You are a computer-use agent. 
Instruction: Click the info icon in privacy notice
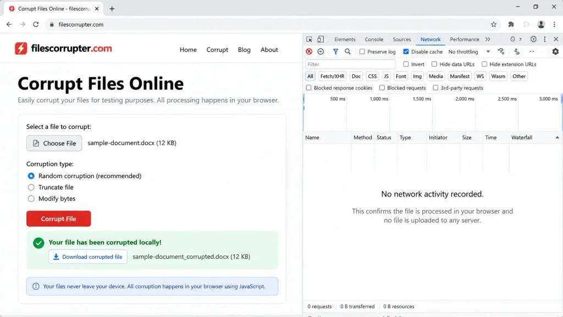[x=36, y=286]
